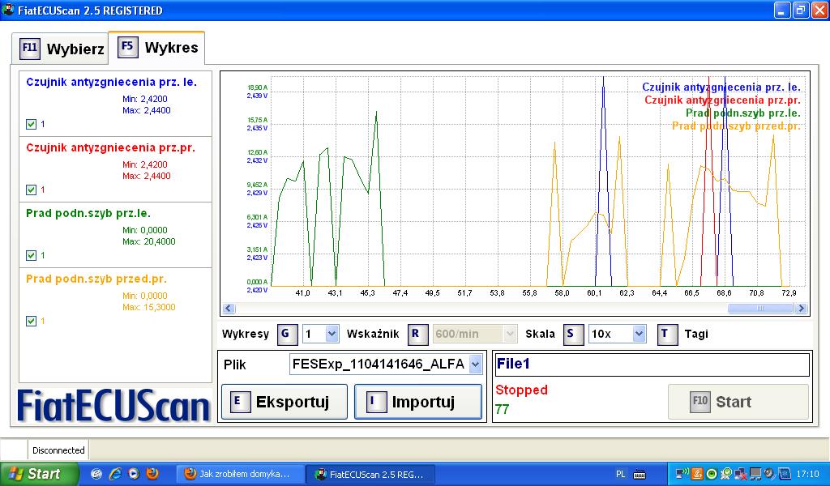
Task: Switch to Firefox 'Jak zrobiłem domyka...' taskbar window
Action: click(x=240, y=474)
